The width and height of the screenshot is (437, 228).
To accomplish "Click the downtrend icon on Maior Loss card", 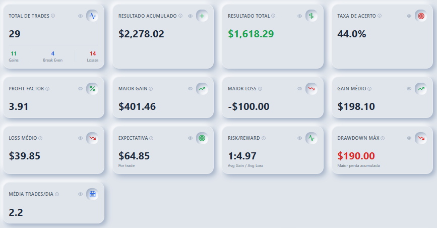I will coord(311,89).
